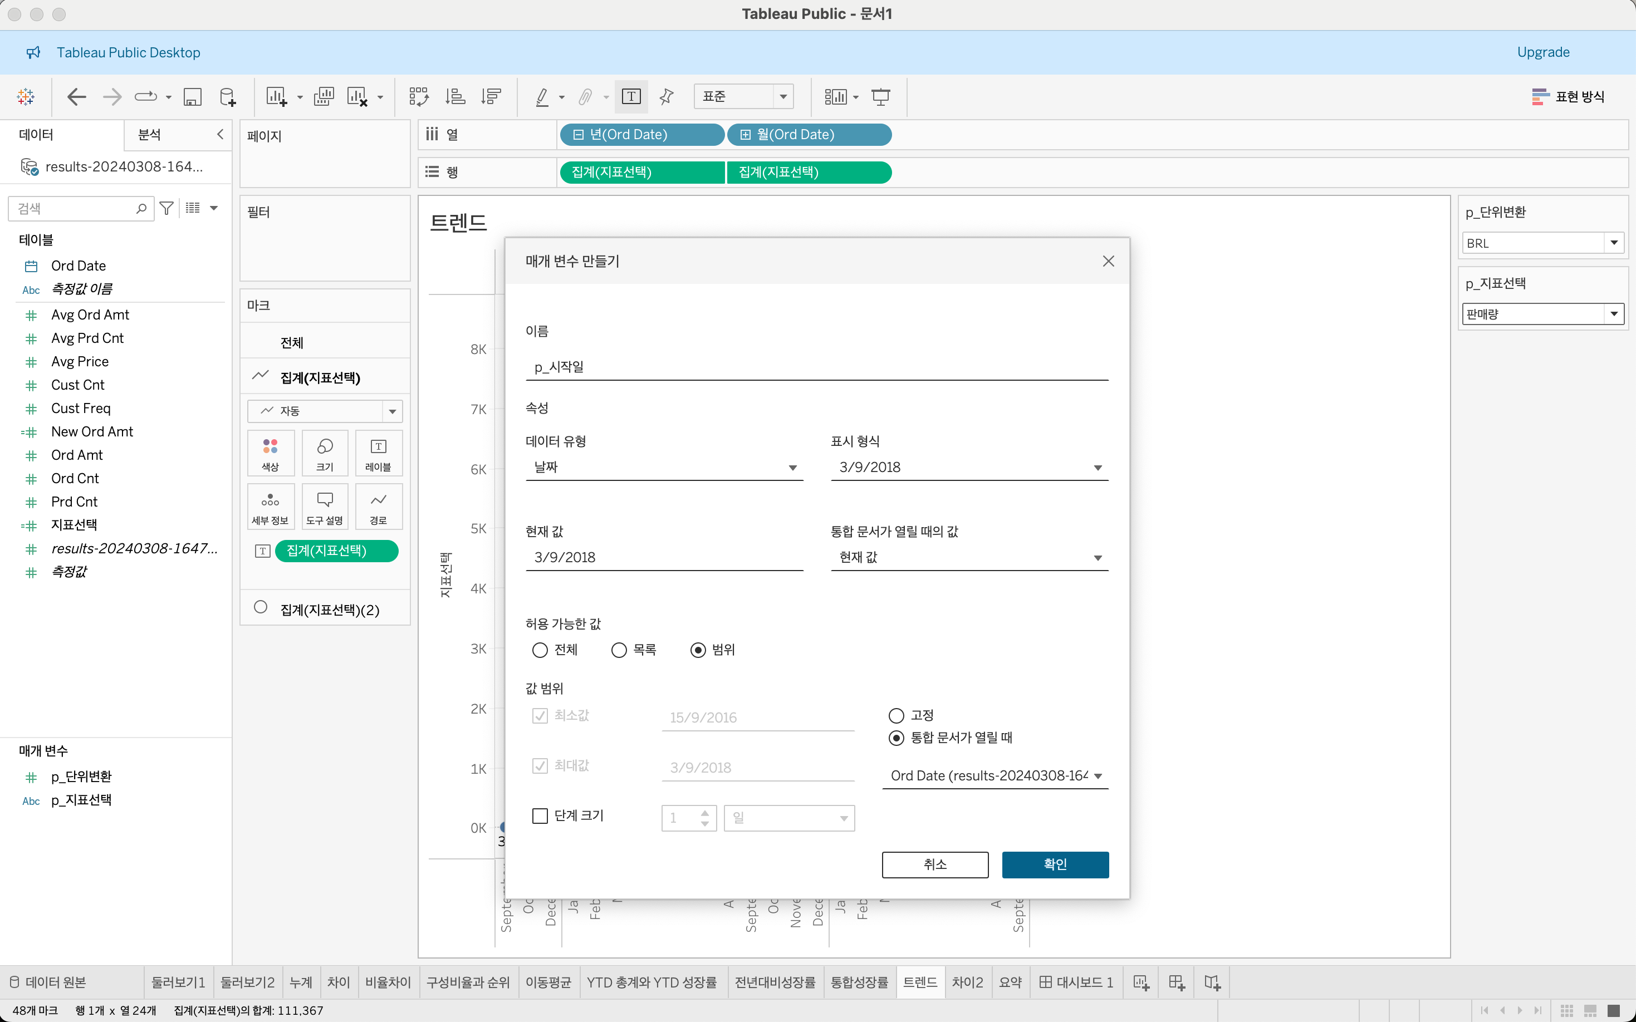Click the swap rows and columns icon
The height and width of the screenshot is (1022, 1636).
pyautogui.click(x=418, y=97)
